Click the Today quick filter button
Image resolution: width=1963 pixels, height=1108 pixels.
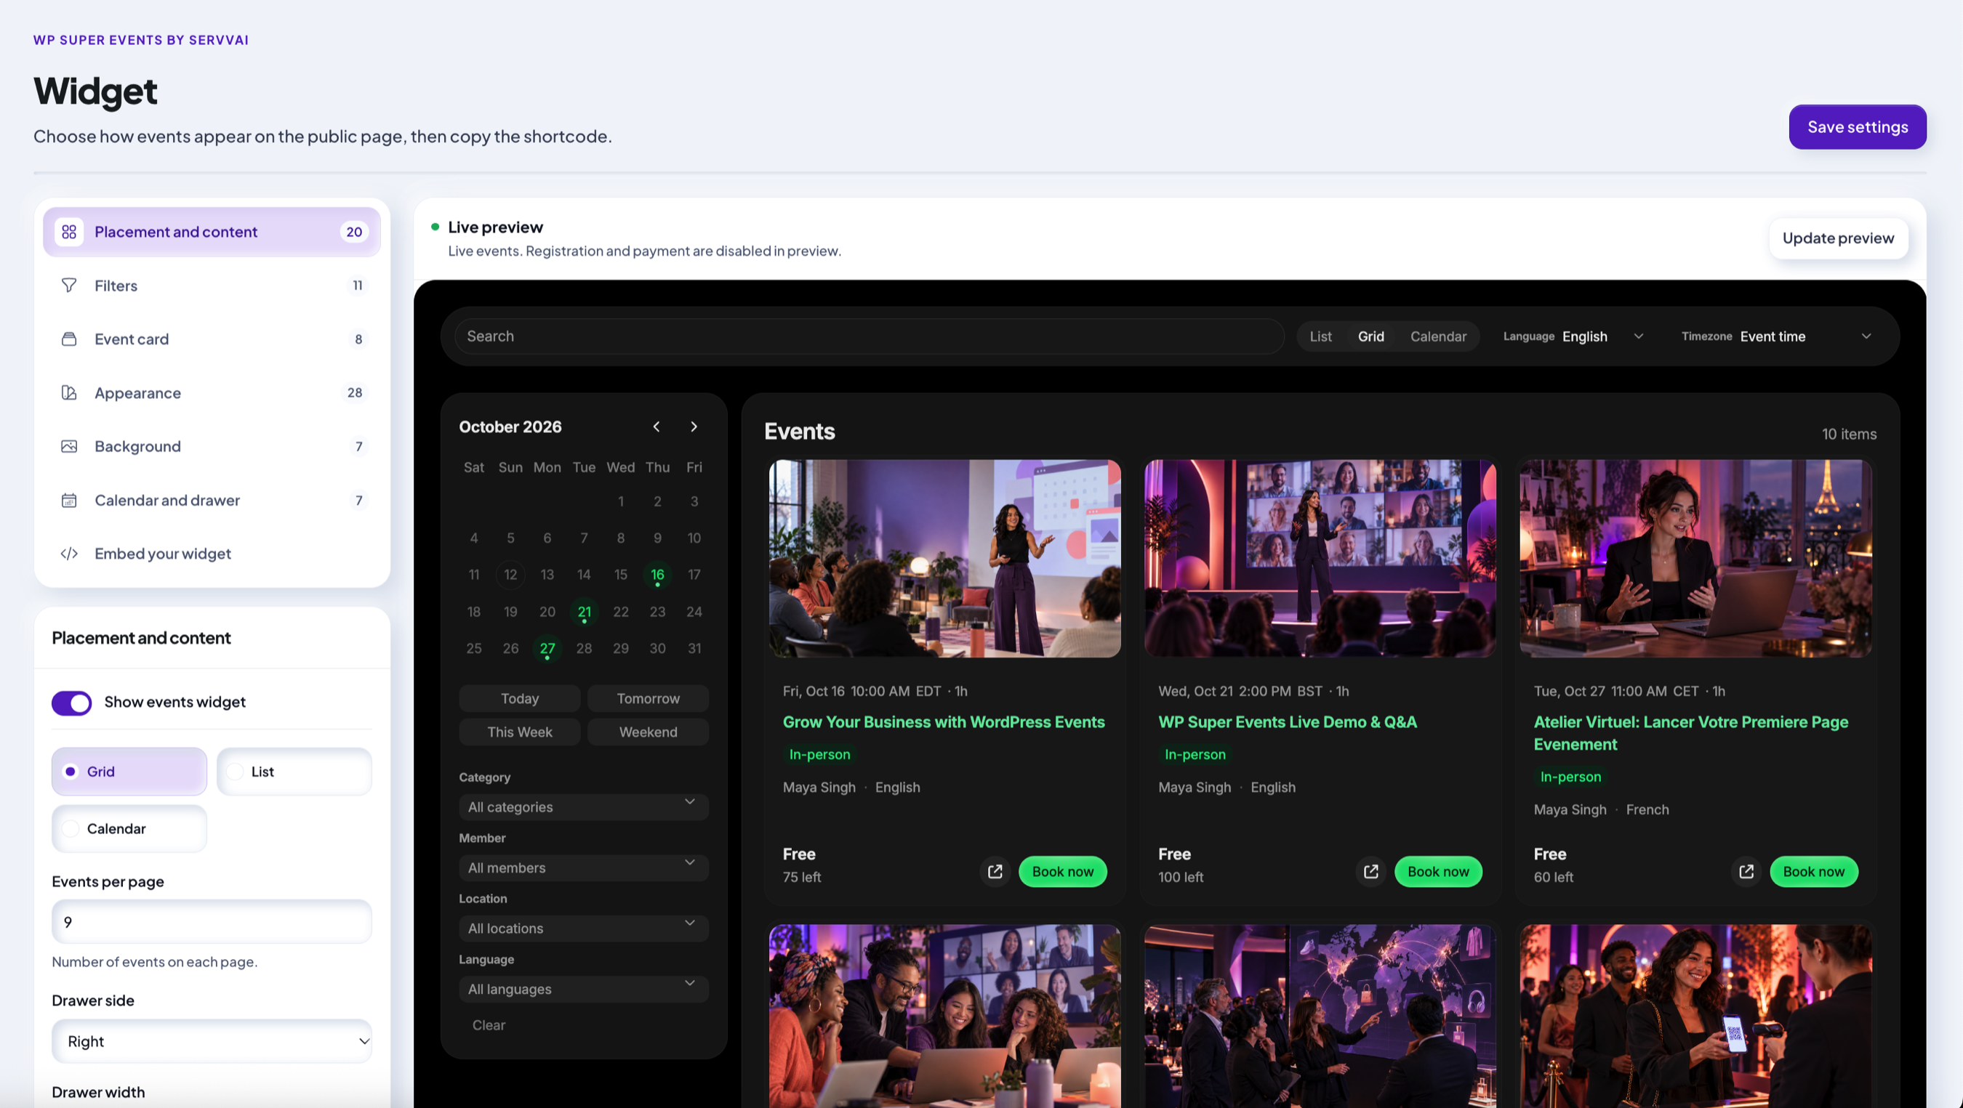click(x=520, y=698)
